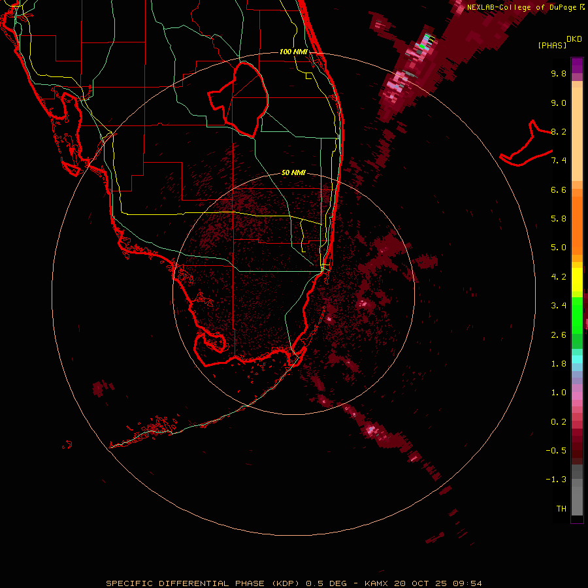Click the 1.8 scale label
Image resolution: width=588 pixels, height=588 pixels.
(559, 364)
